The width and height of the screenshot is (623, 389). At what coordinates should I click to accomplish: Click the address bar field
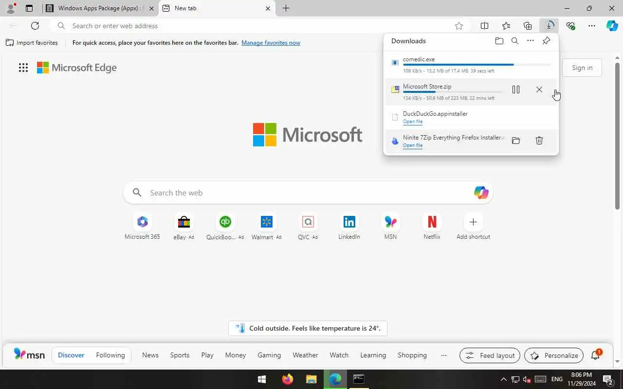(260, 26)
